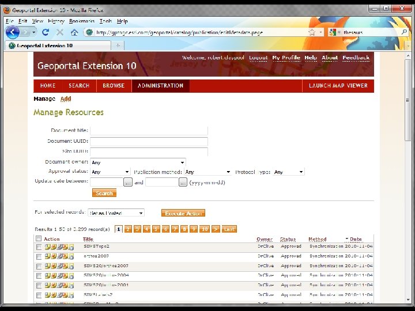Click the red X delete icon for SIMS20/orthos2001

pyautogui.click(x=65, y=285)
